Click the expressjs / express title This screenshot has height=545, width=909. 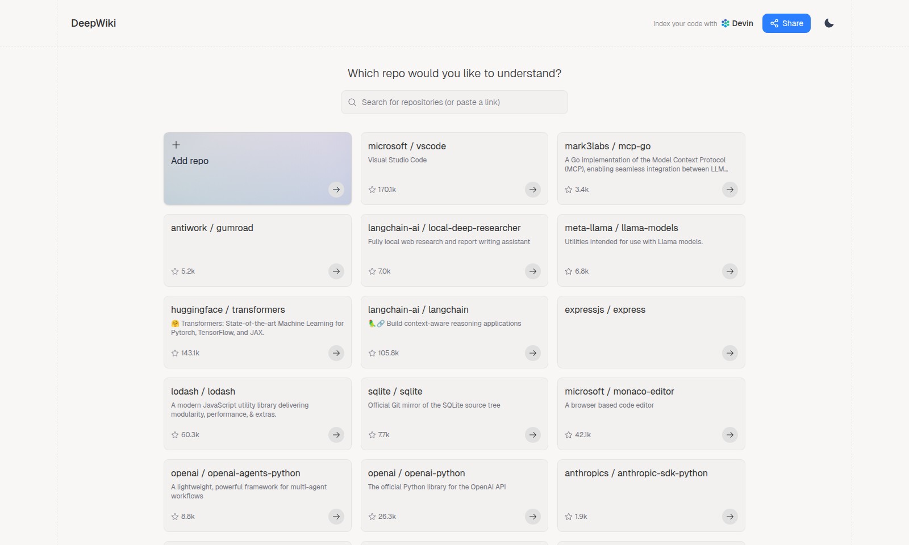tap(605, 309)
